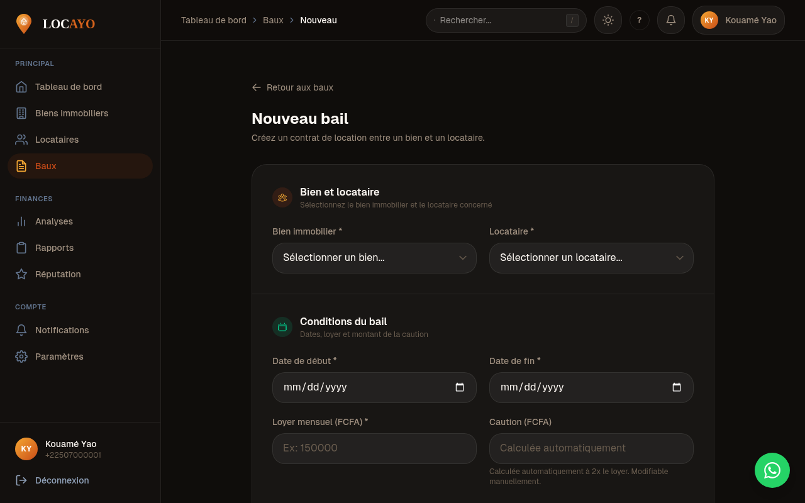Expand the Bien immobilier dropdown
Image resolution: width=805 pixels, height=503 pixels.
[x=374, y=258]
